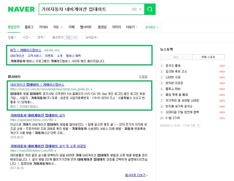The width and height of the screenshot is (234, 181).
Task: Open the 지식iN tab
Action: tap(43, 27)
